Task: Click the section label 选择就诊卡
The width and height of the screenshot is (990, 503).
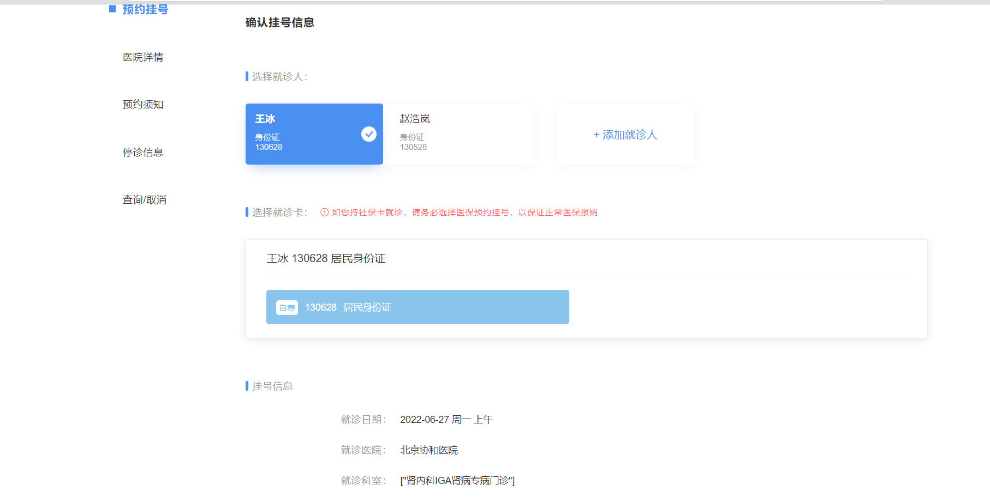Action: 279,213
